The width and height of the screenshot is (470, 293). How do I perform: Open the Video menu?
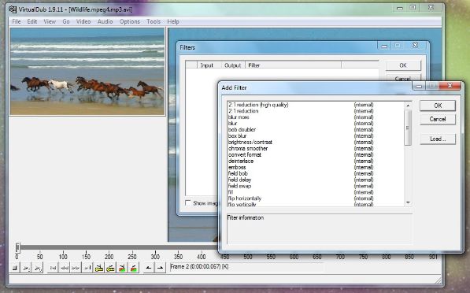[x=83, y=21]
